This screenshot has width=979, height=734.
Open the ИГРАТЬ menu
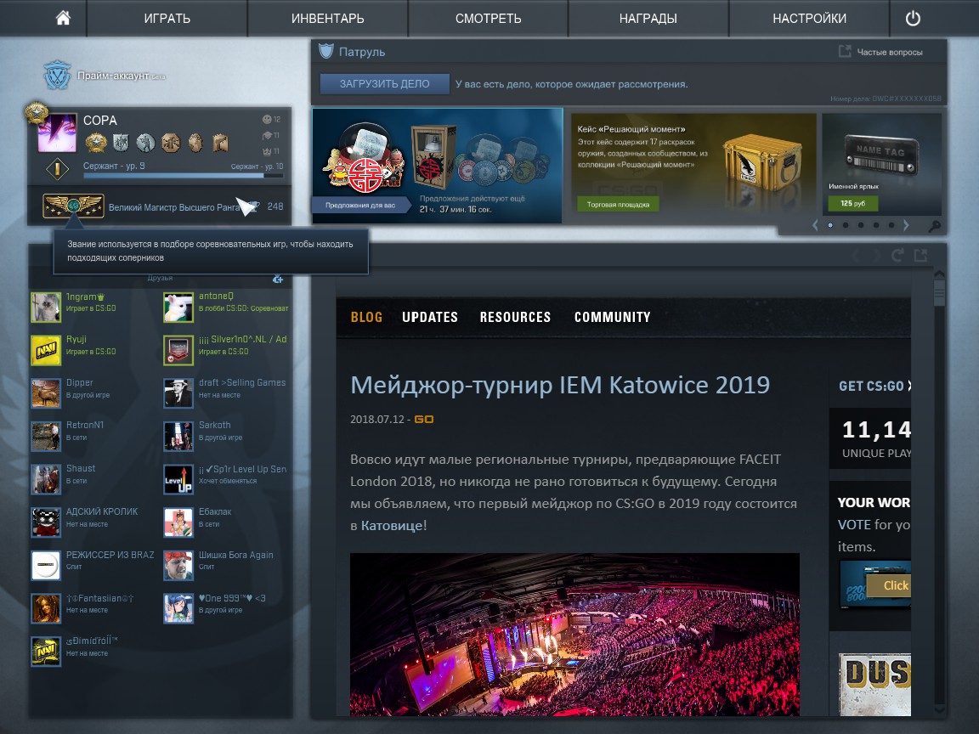pos(167,19)
